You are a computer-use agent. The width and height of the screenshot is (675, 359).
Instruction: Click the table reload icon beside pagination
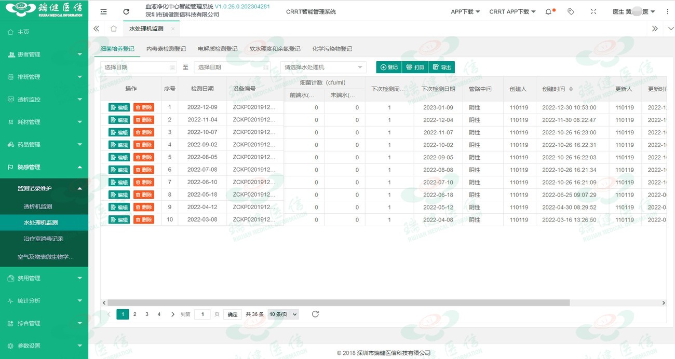pyautogui.click(x=315, y=314)
